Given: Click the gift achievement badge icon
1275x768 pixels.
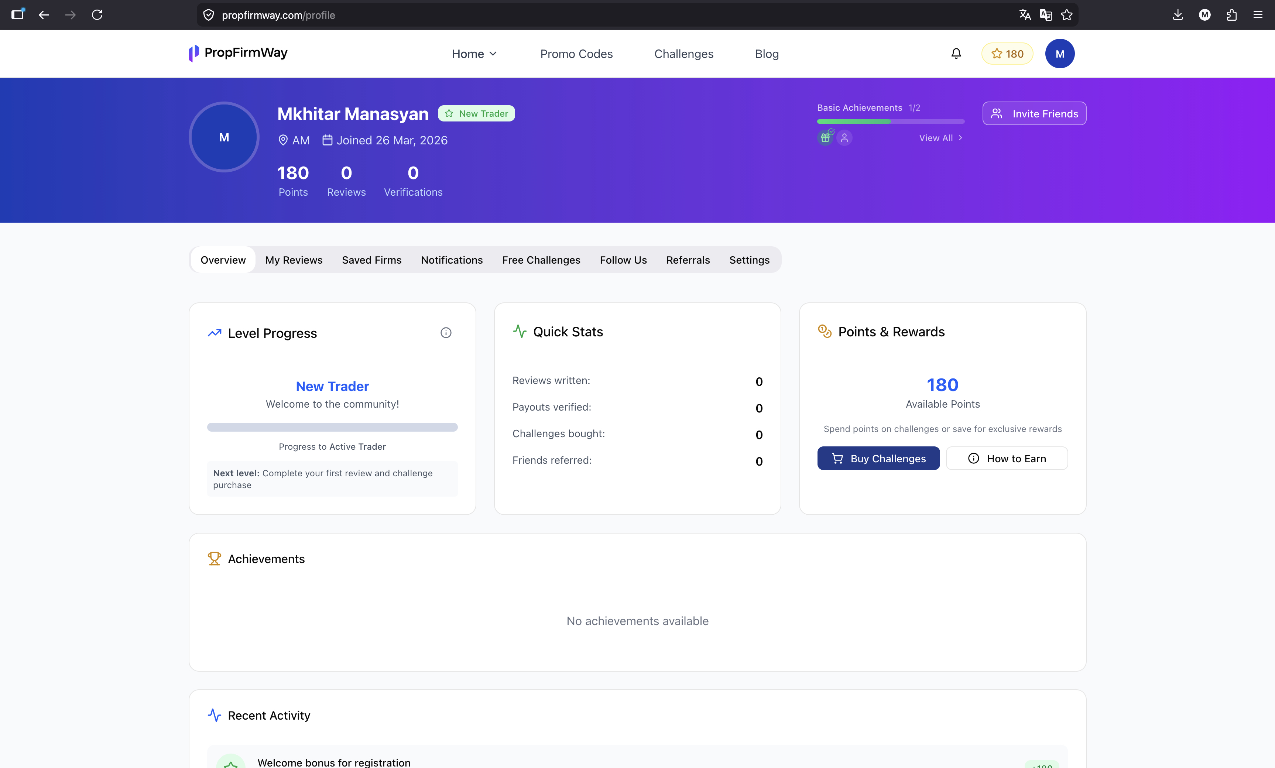Looking at the screenshot, I should click(825, 138).
